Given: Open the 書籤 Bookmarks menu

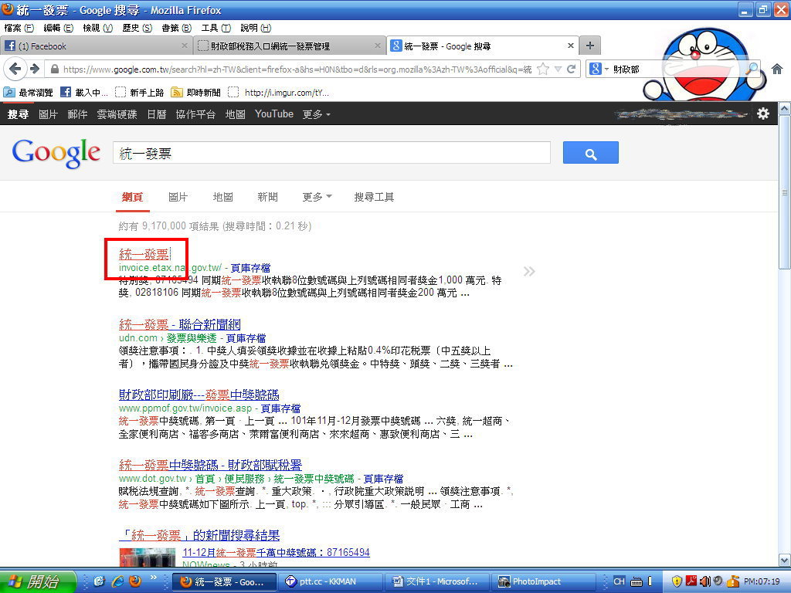Looking at the screenshot, I should 177,28.
